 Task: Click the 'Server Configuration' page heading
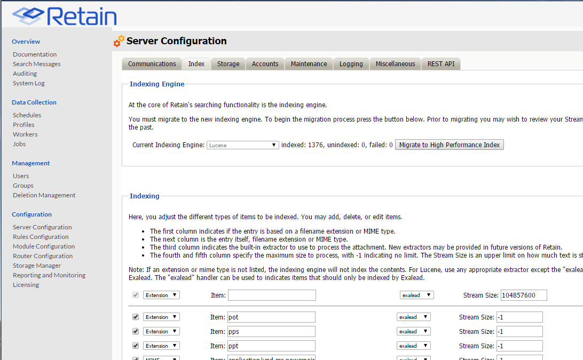coord(177,41)
